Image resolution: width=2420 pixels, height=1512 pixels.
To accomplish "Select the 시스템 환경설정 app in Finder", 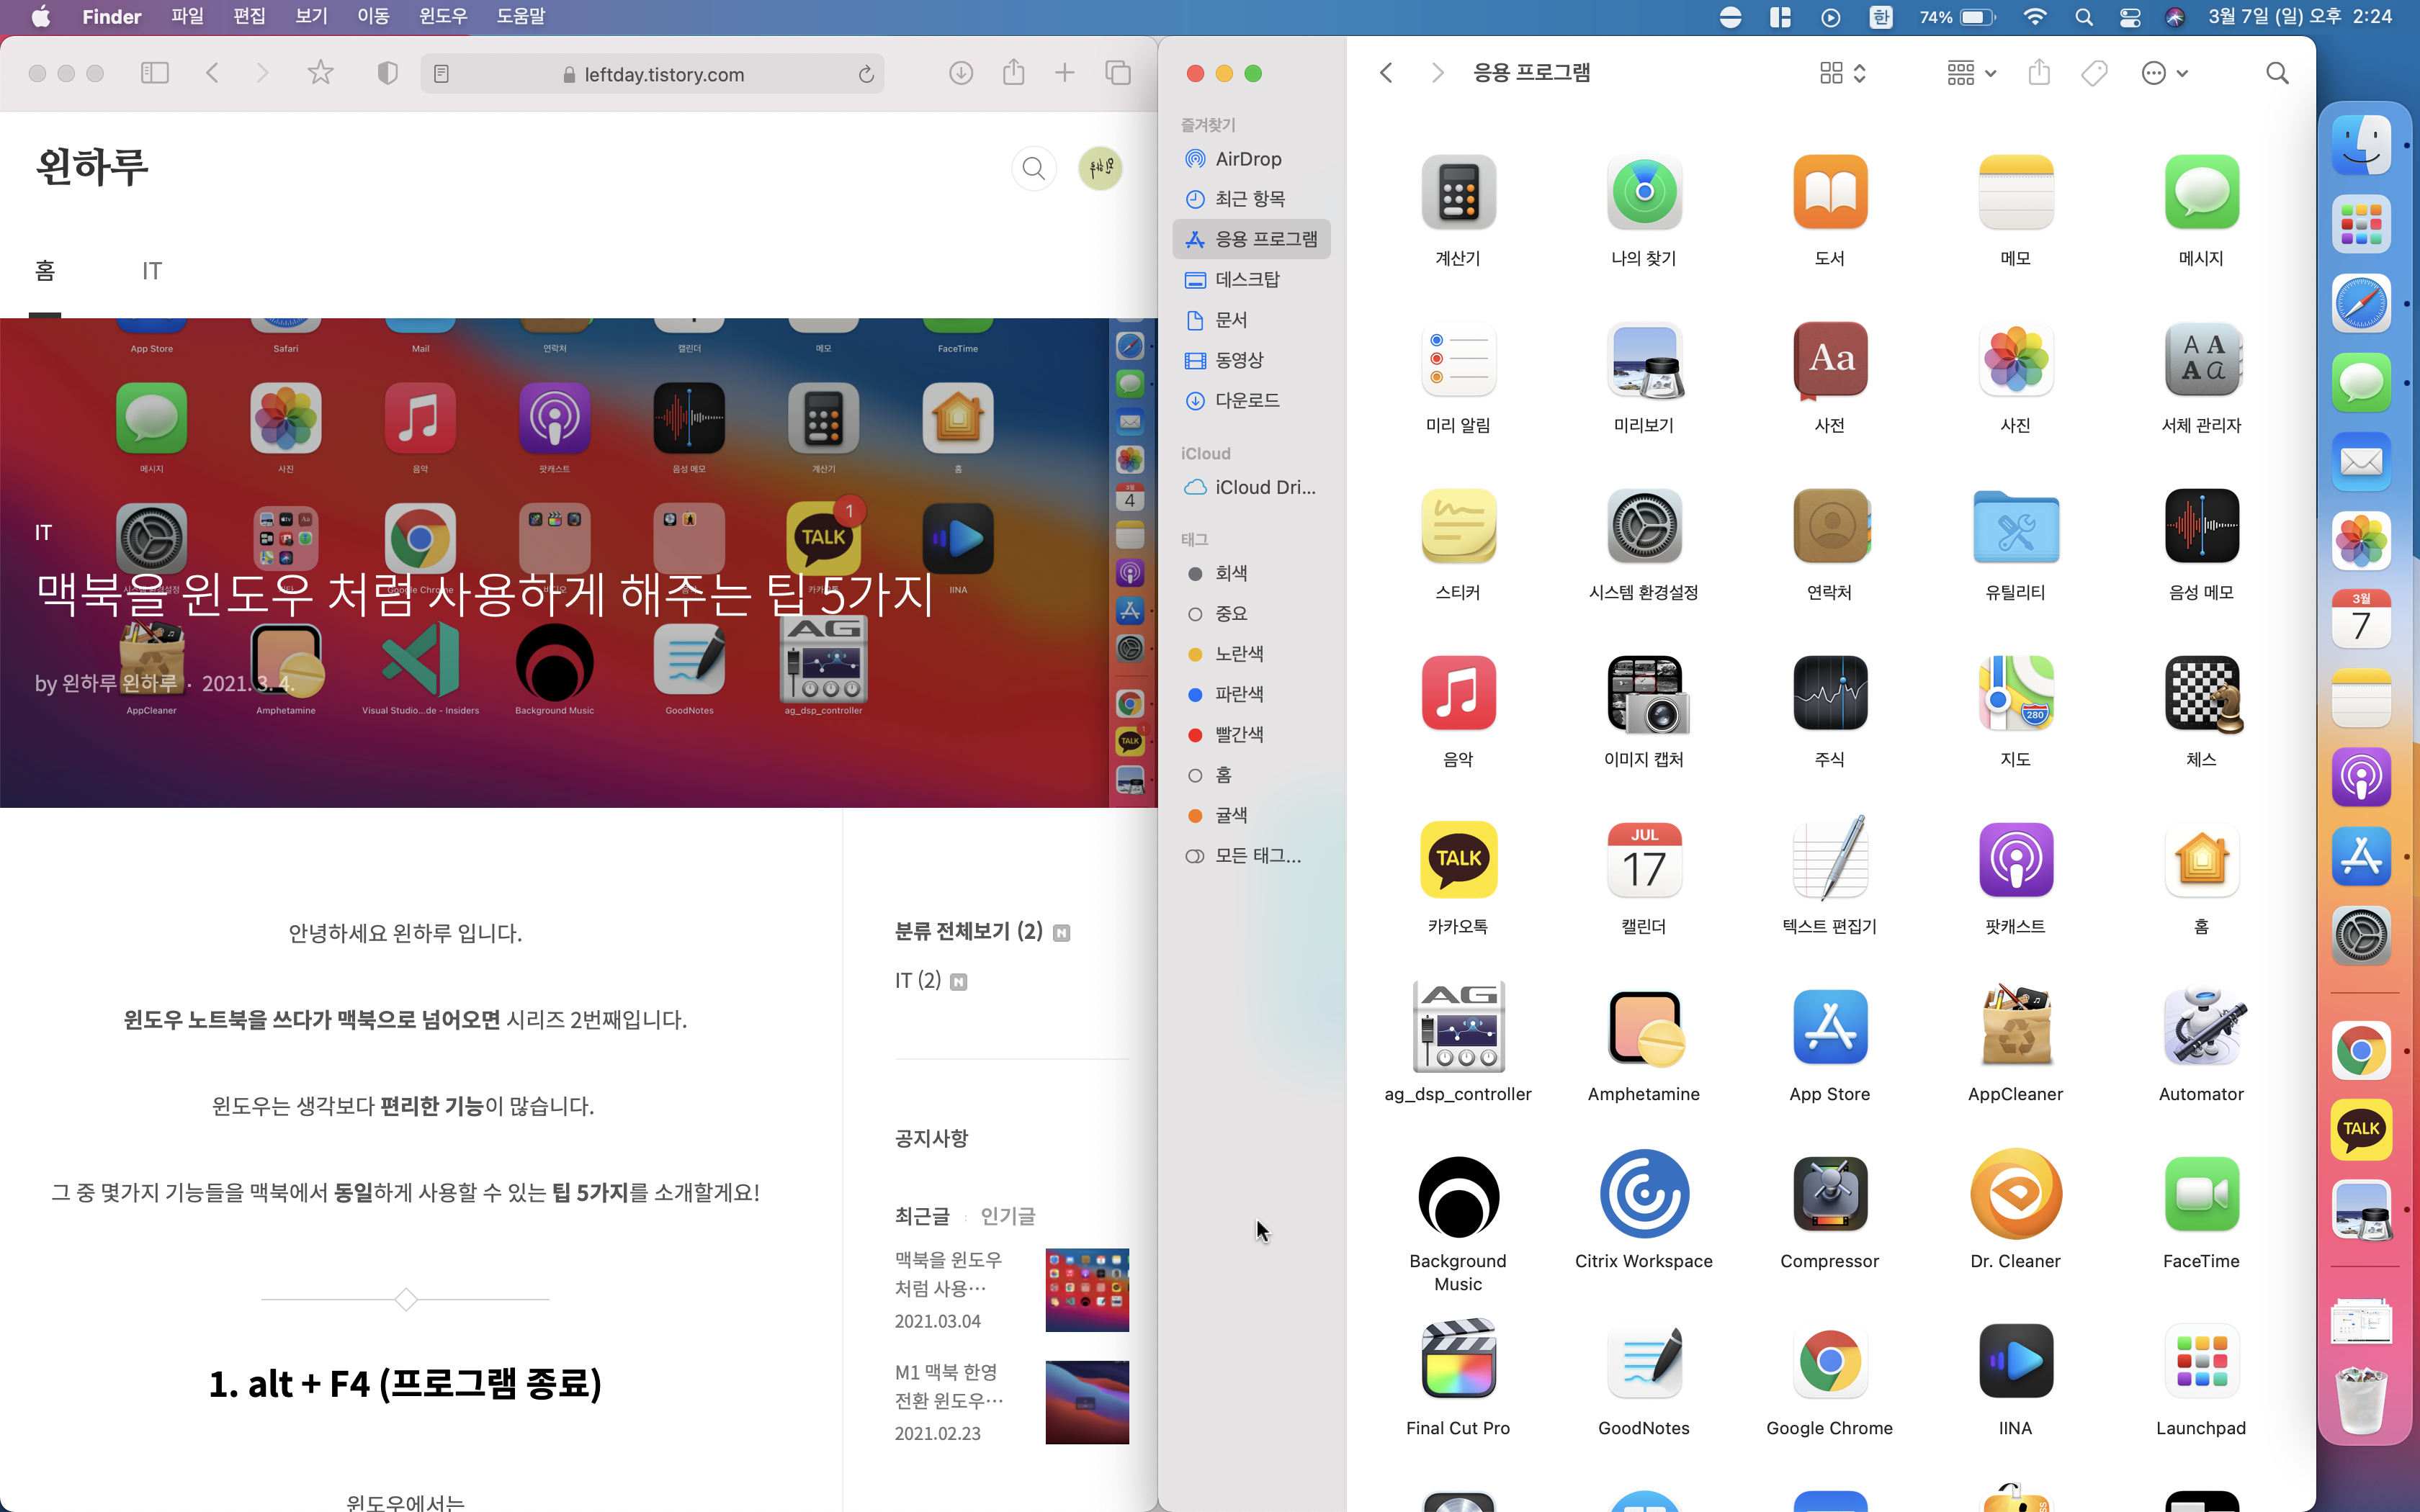I will (1644, 526).
